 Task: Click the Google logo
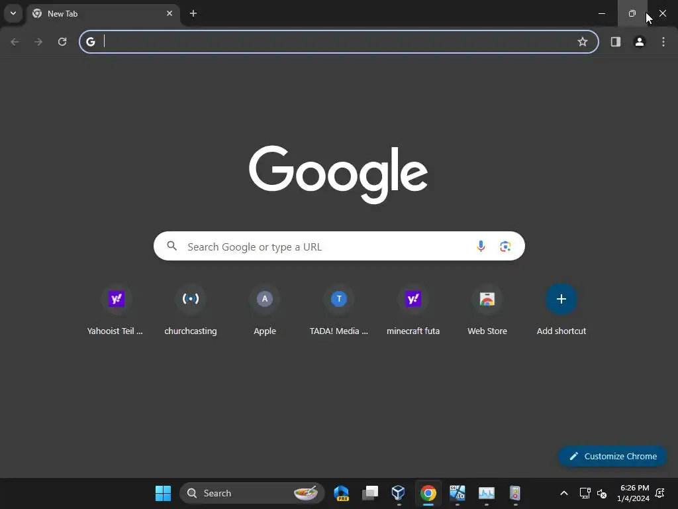[338, 174]
